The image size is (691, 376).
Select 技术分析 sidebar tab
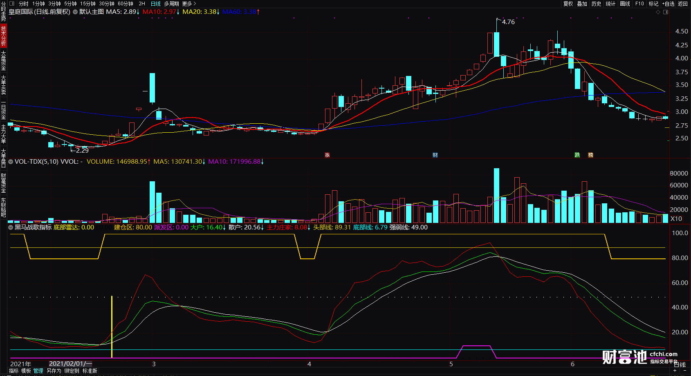(x=3, y=36)
